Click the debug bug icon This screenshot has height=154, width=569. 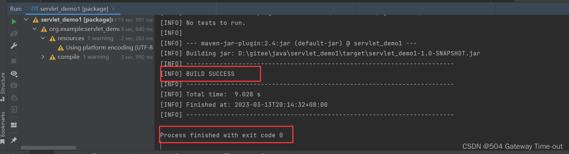coord(14,97)
